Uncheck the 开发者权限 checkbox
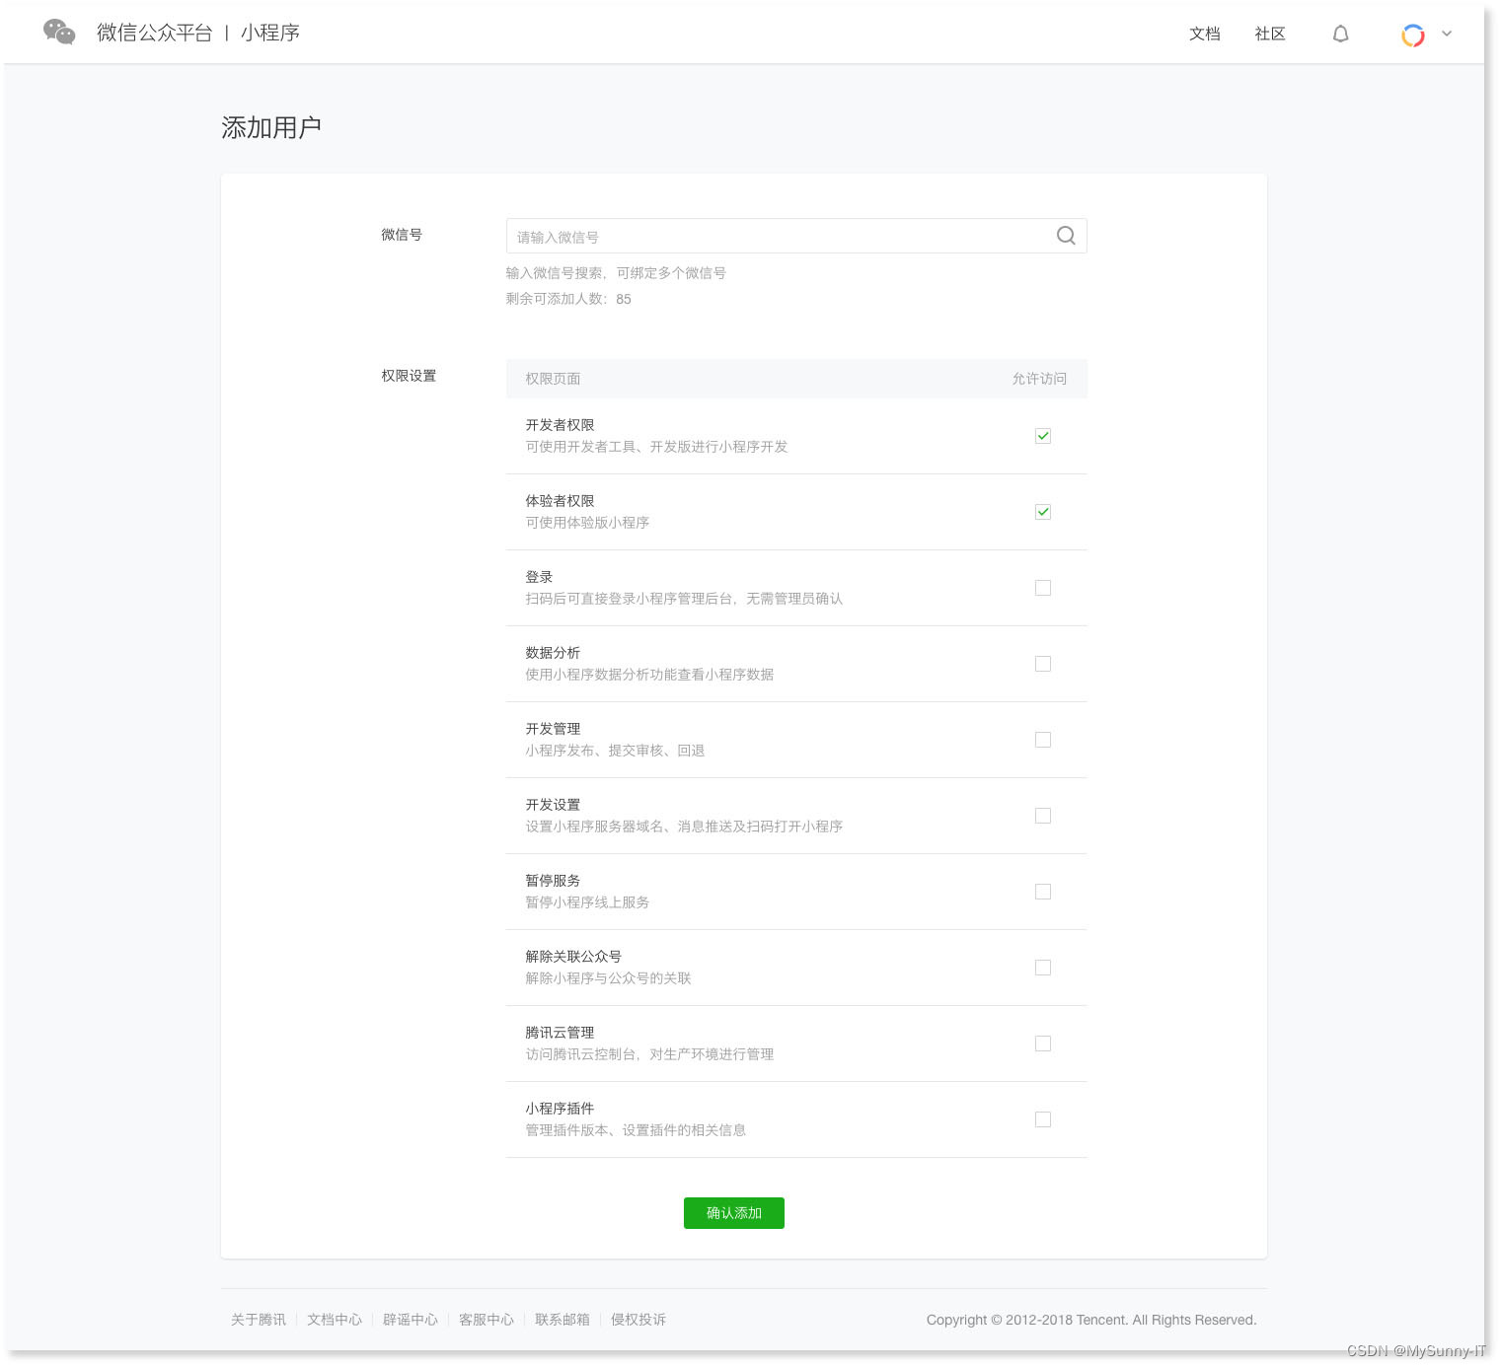The height and width of the screenshot is (1368, 1501). pos(1043,436)
